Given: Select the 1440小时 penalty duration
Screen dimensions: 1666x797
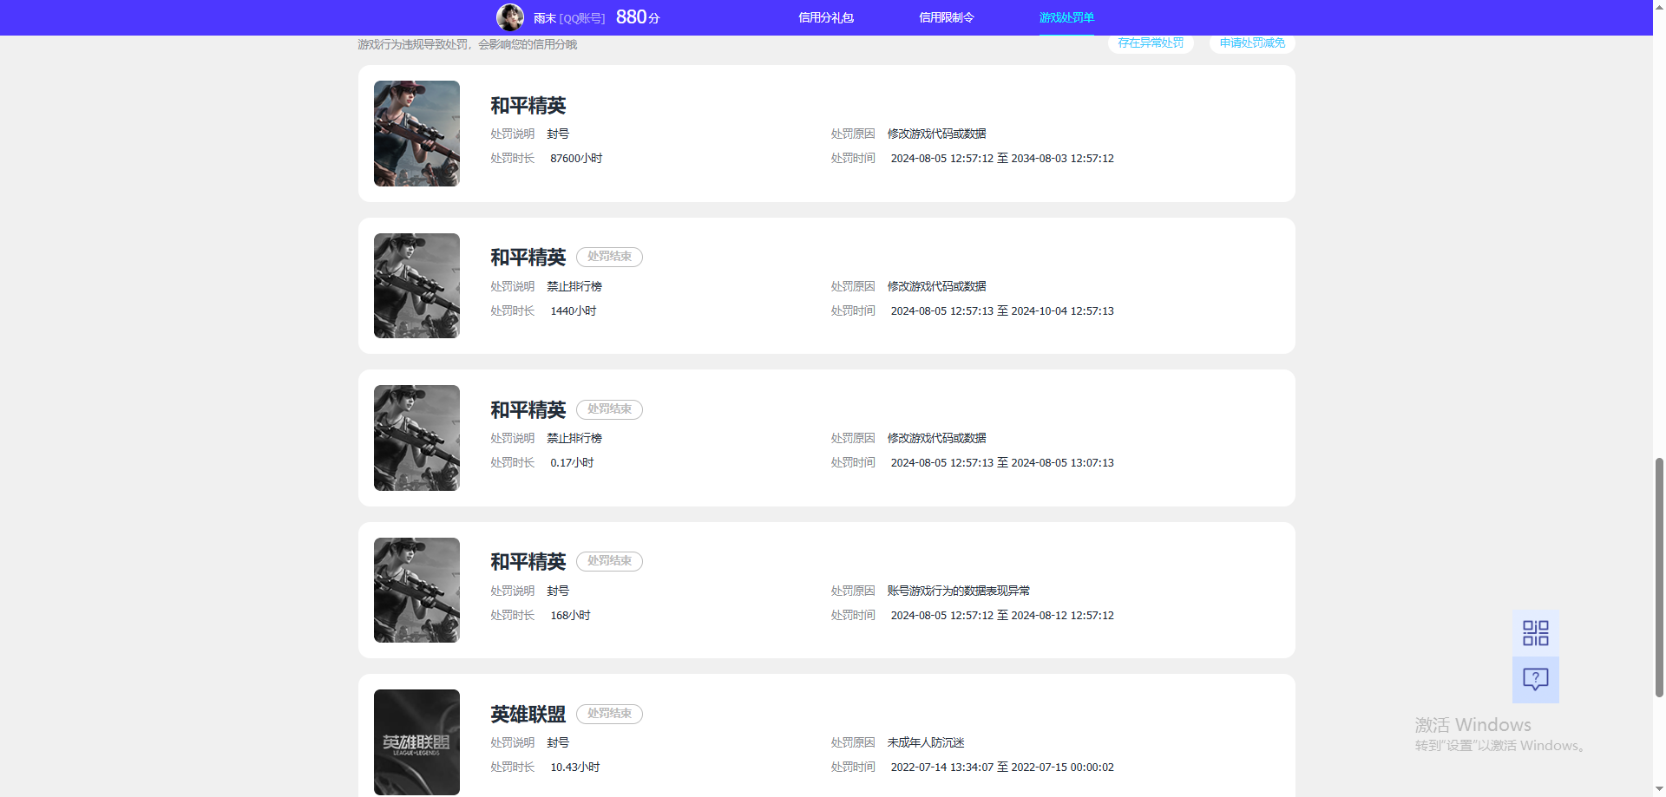Looking at the screenshot, I should coord(574,311).
